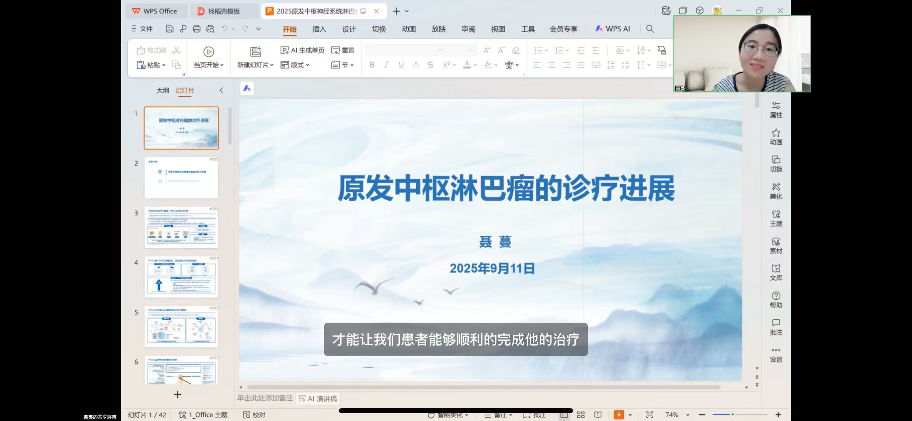Click the Print icon in quick toolbar
This screenshot has width=912, height=421.
point(197,29)
